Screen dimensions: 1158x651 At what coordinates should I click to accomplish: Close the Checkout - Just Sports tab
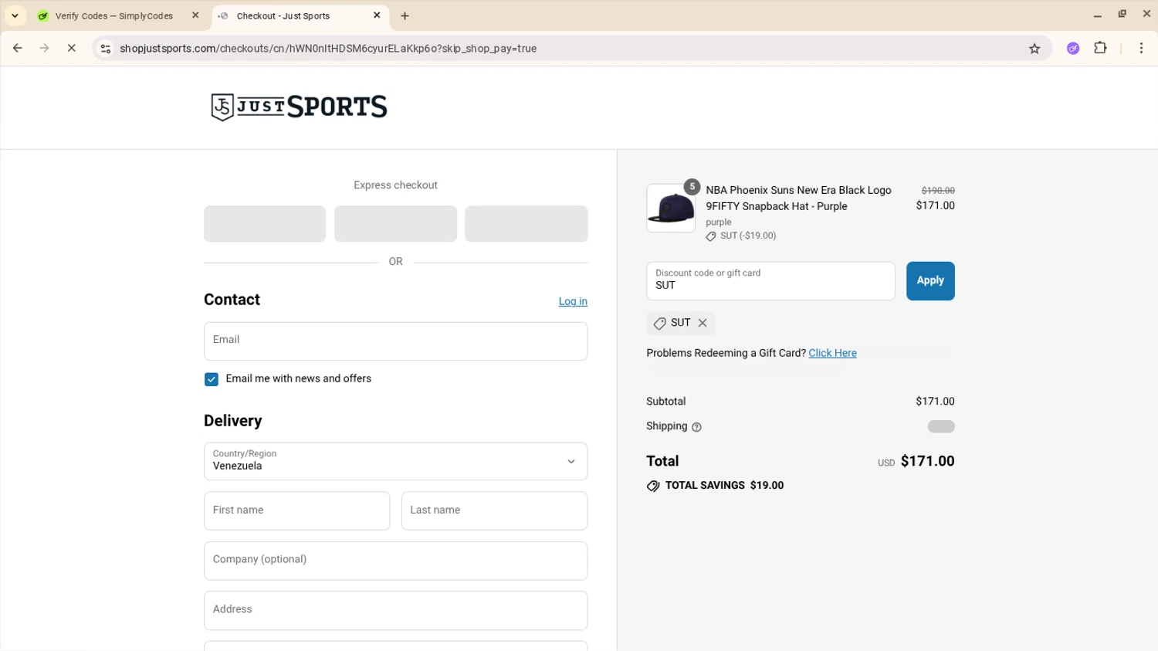tap(377, 15)
